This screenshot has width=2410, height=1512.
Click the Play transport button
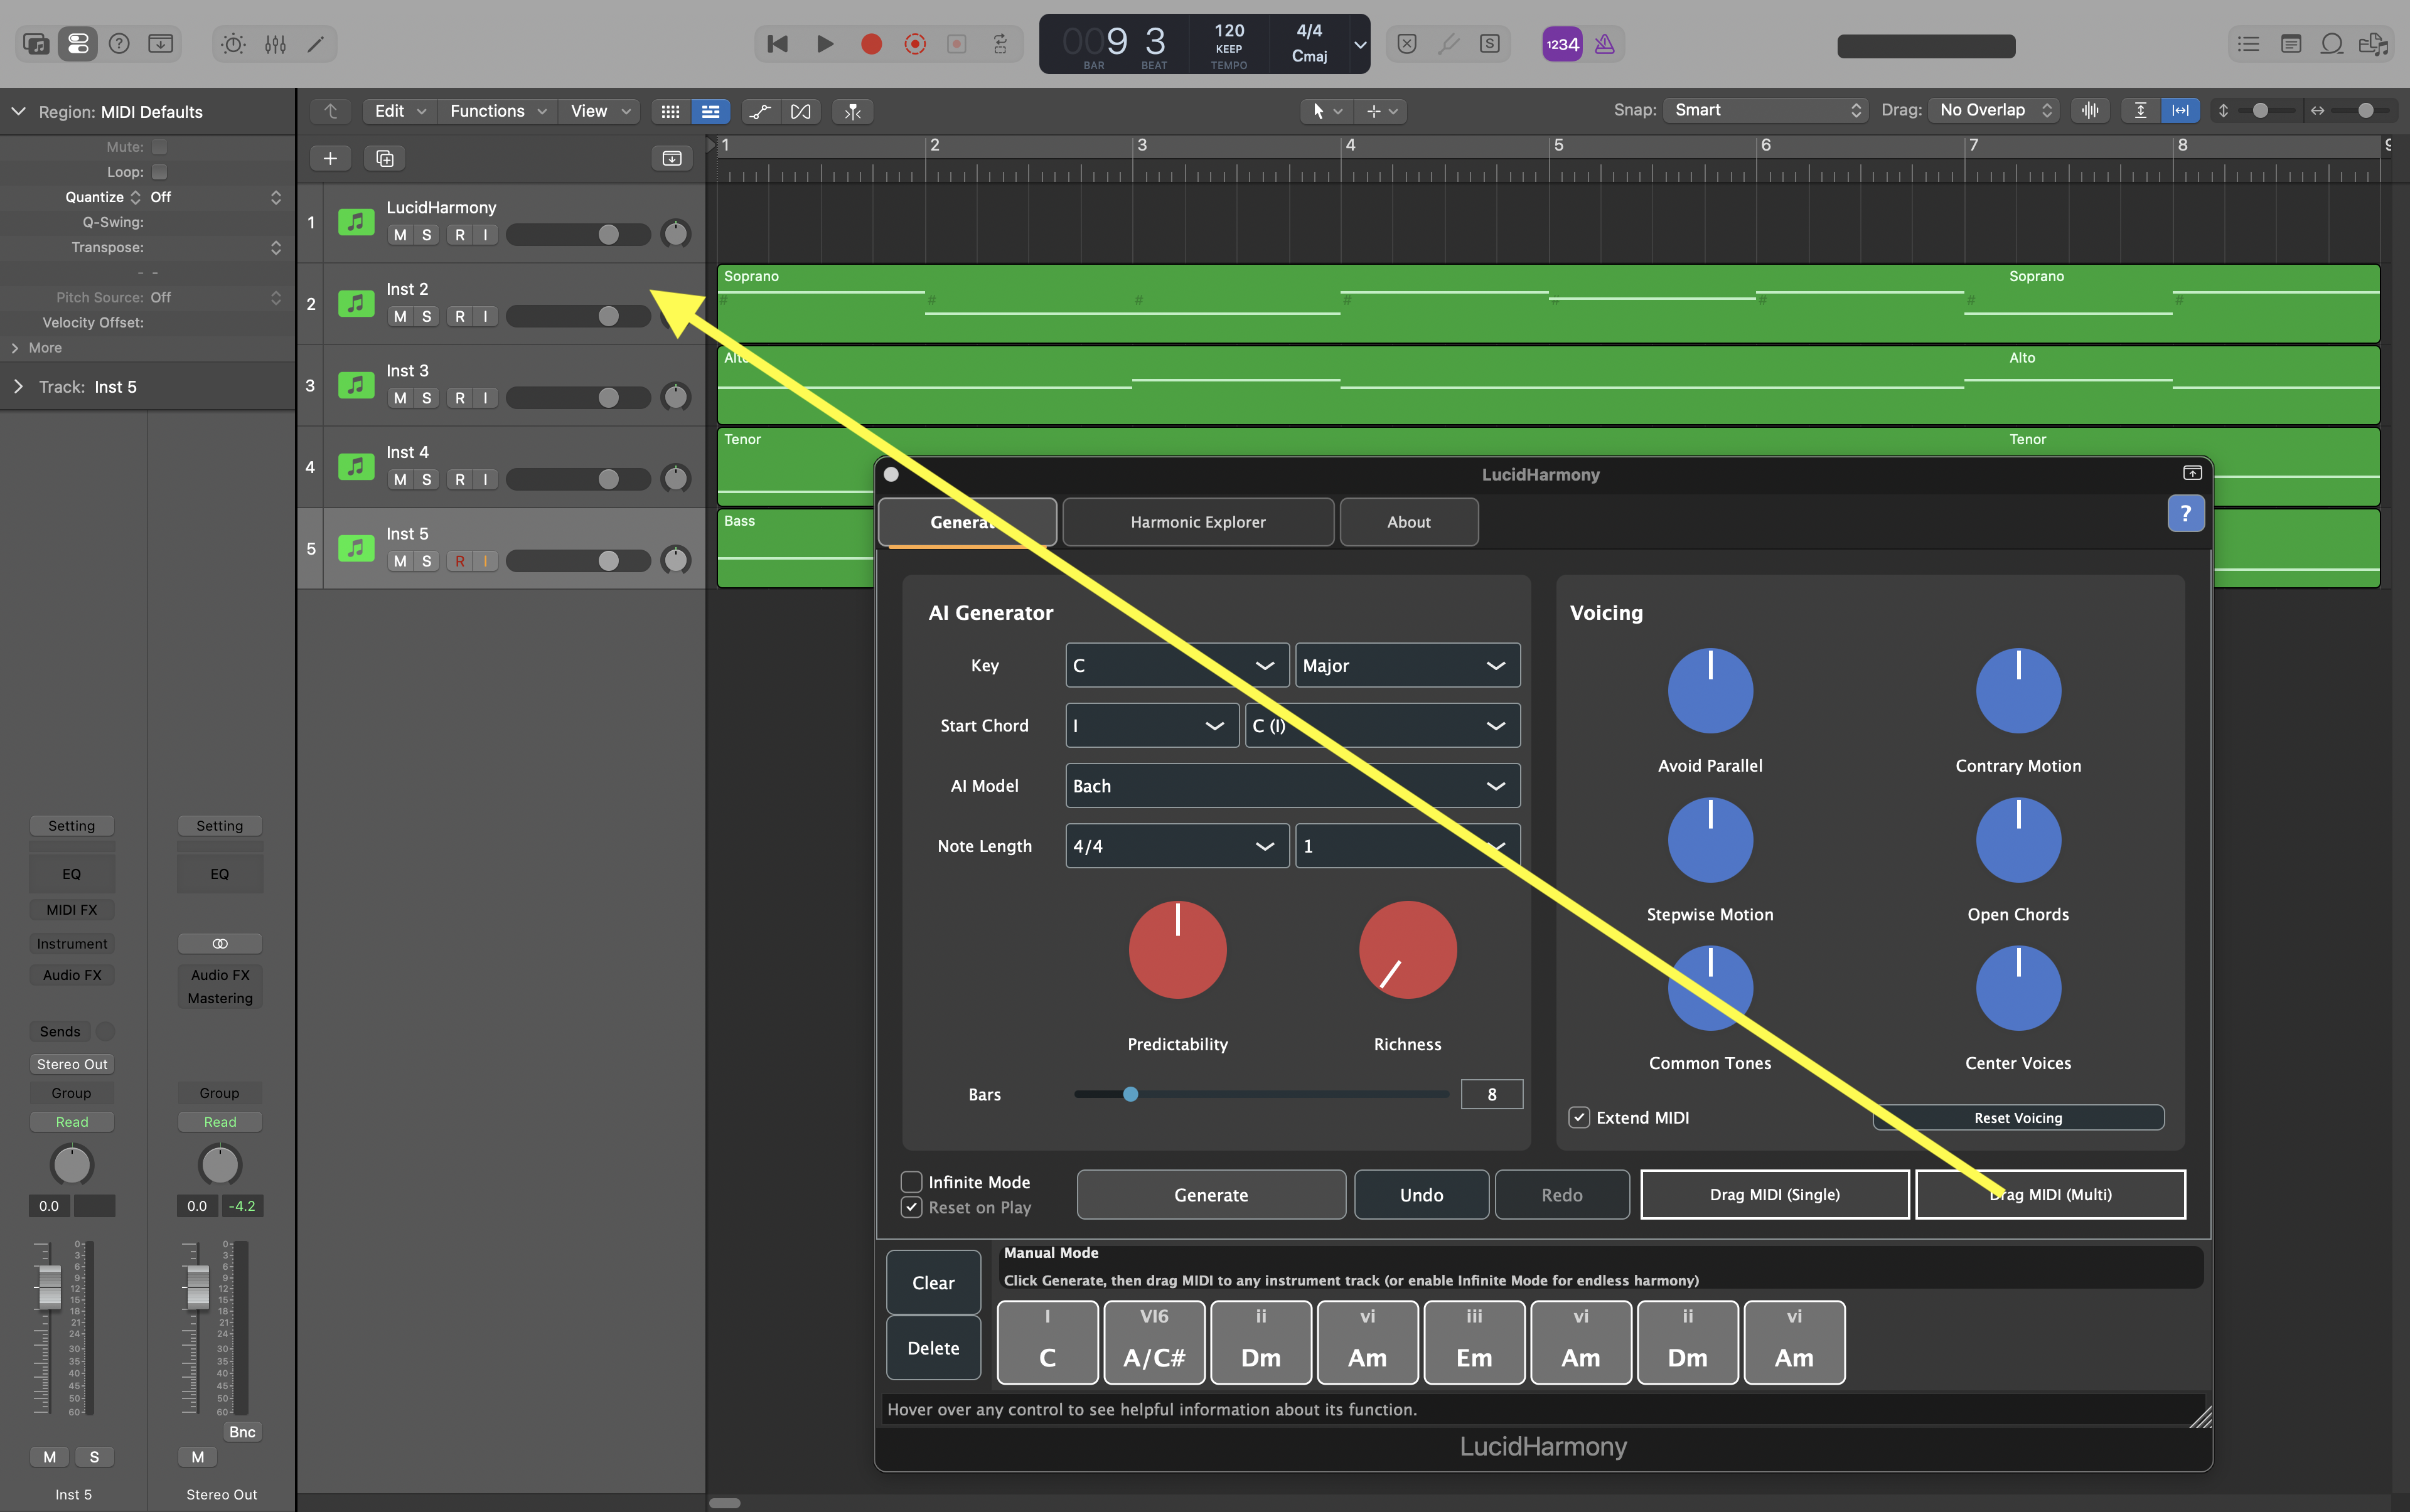[x=824, y=44]
